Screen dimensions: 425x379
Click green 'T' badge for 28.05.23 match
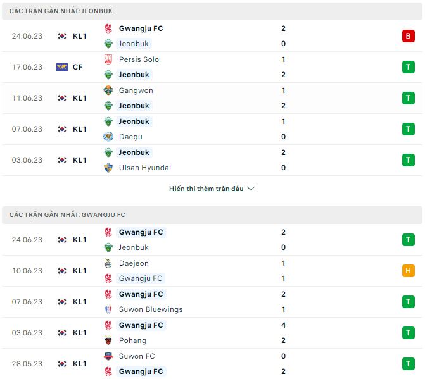[408, 364]
